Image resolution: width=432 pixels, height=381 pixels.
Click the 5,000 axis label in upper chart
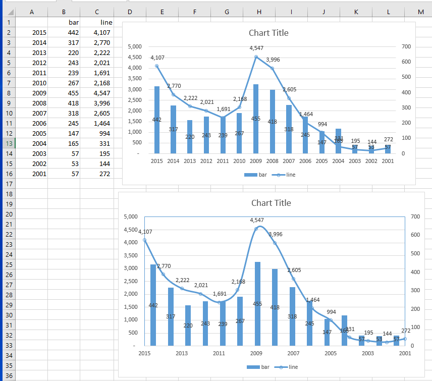[x=135, y=46]
